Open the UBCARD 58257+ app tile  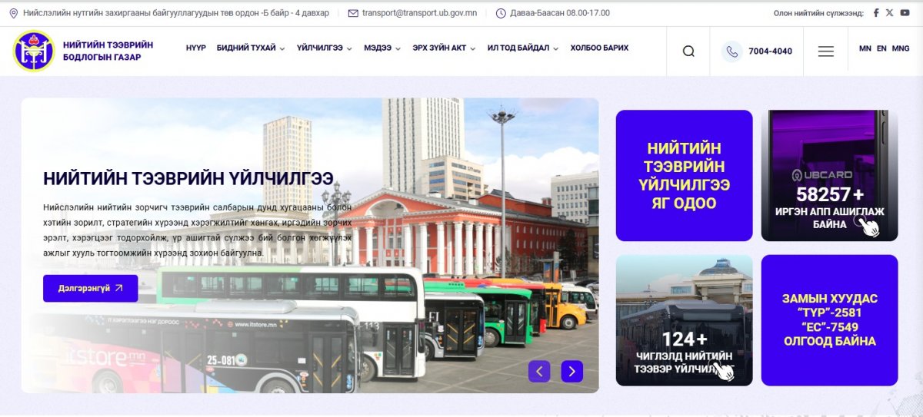(x=829, y=176)
